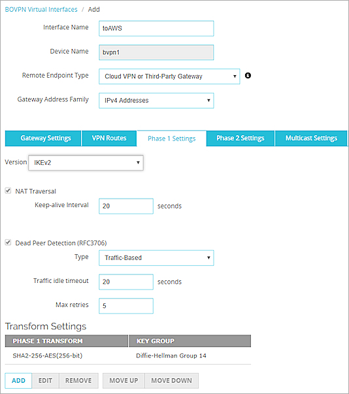Switch to the Gateway Settings tab
This screenshot has height=394, width=349.
click(43, 139)
